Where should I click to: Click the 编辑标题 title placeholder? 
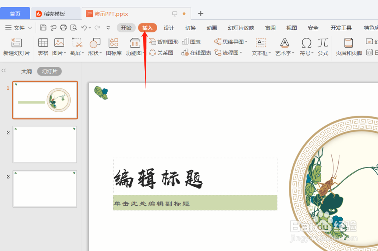point(195,175)
